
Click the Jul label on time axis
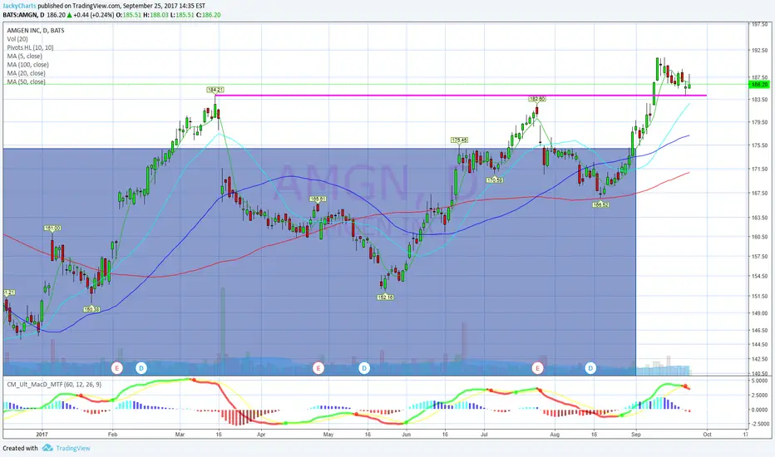point(484,435)
